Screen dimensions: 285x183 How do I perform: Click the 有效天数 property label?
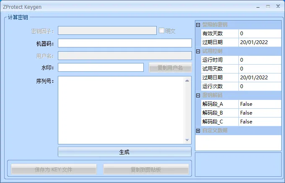point(220,34)
